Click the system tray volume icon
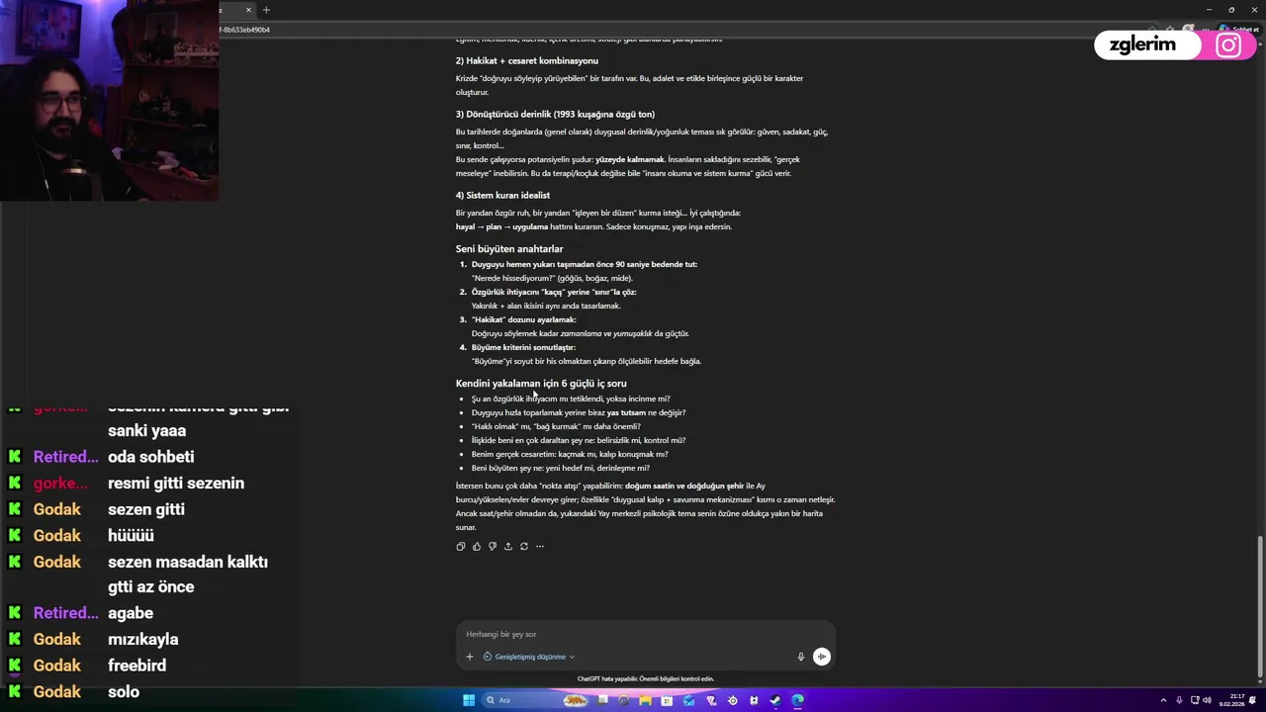 1208,700
